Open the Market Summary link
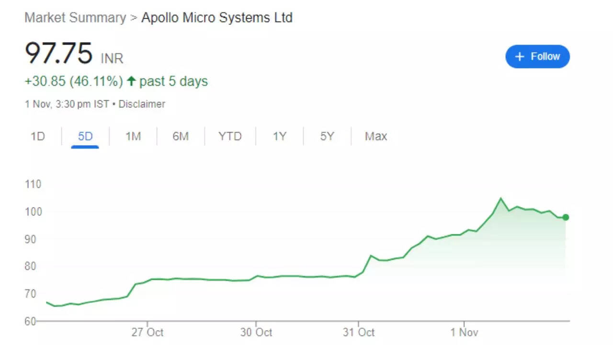613x345 pixels. (x=74, y=18)
